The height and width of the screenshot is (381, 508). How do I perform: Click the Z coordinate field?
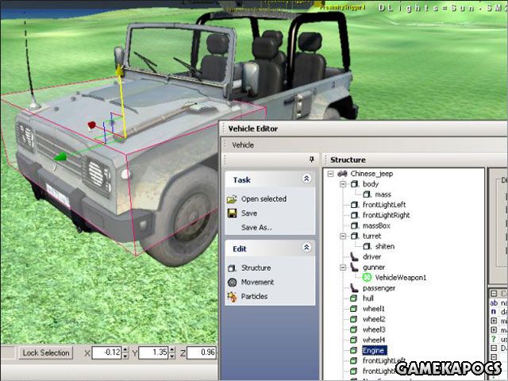coord(201,352)
